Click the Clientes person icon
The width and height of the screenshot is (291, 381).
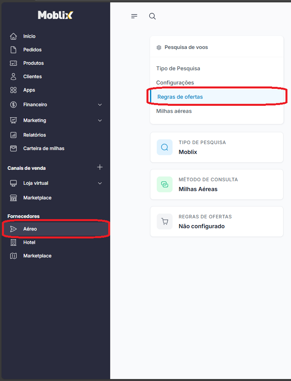(13, 77)
